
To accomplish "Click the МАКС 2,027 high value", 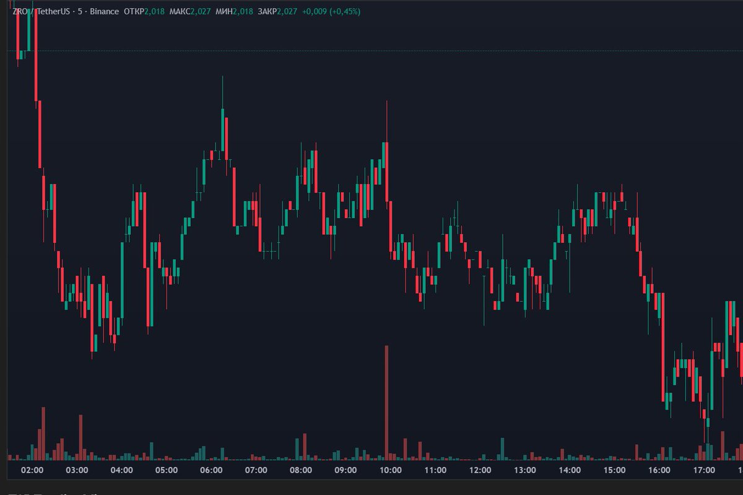I will [x=189, y=11].
